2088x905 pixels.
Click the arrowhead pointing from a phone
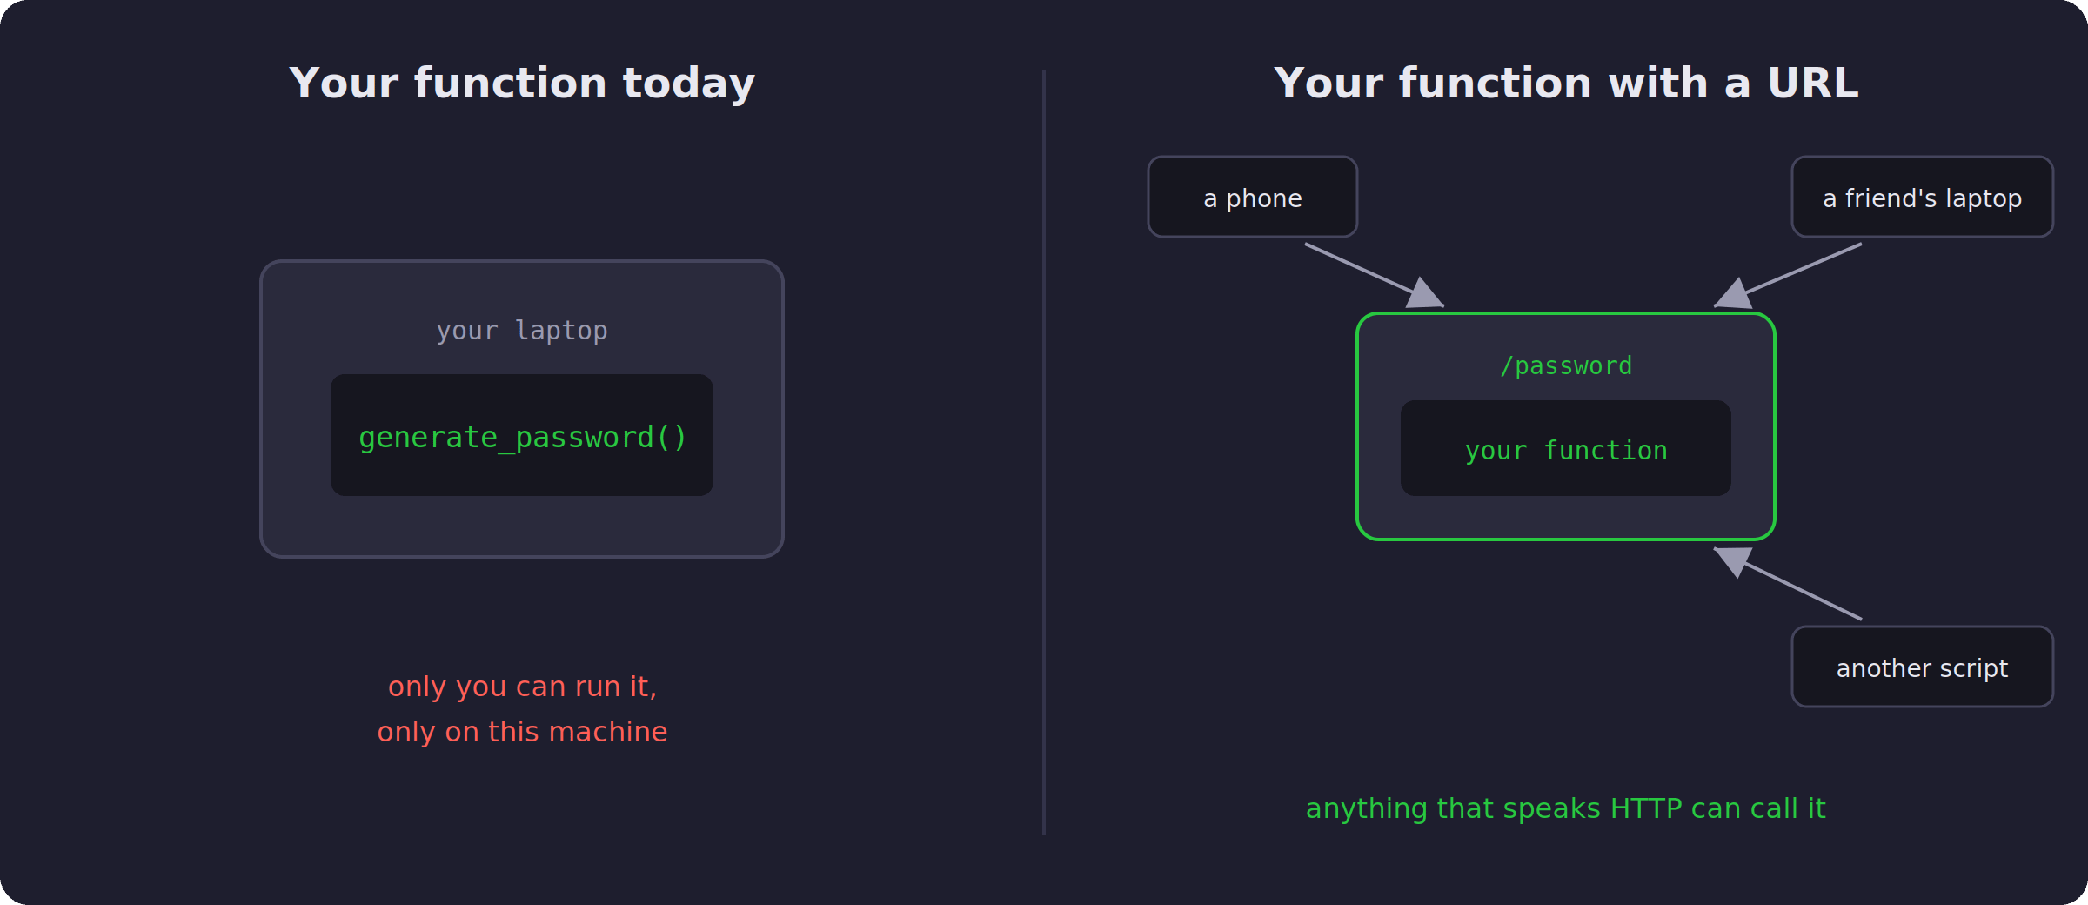[1424, 293]
